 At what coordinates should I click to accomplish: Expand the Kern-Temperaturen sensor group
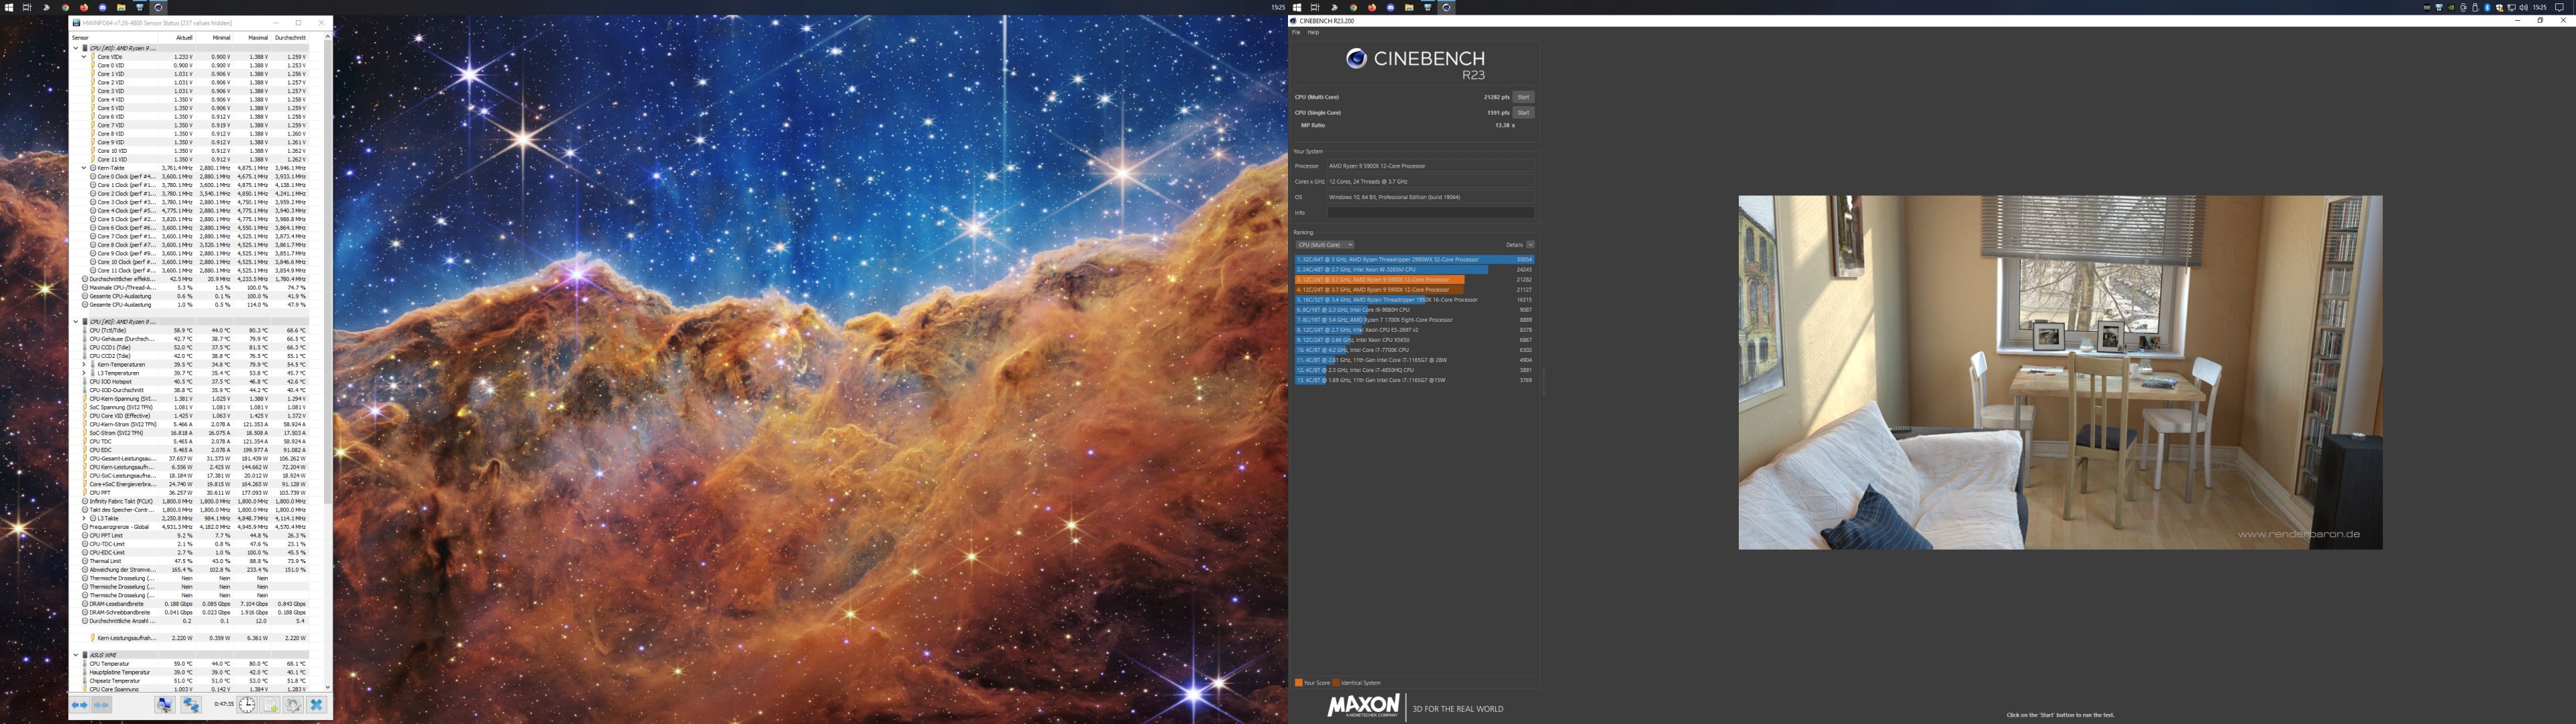pyautogui.click(x=84, y=364)
